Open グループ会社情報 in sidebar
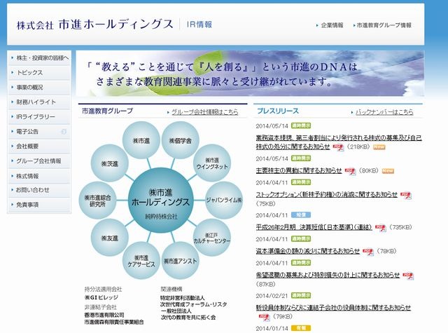The width and height of the screenshot is (448, 333). coord(39,161)
